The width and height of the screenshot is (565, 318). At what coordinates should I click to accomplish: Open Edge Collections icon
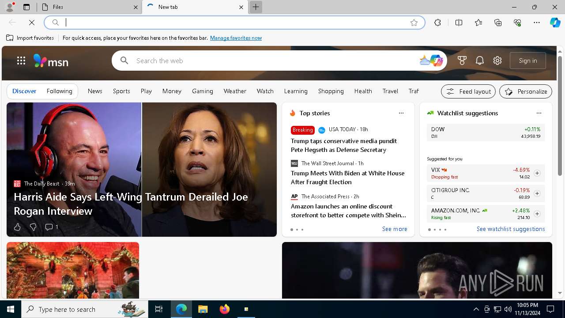pos(498,23)
